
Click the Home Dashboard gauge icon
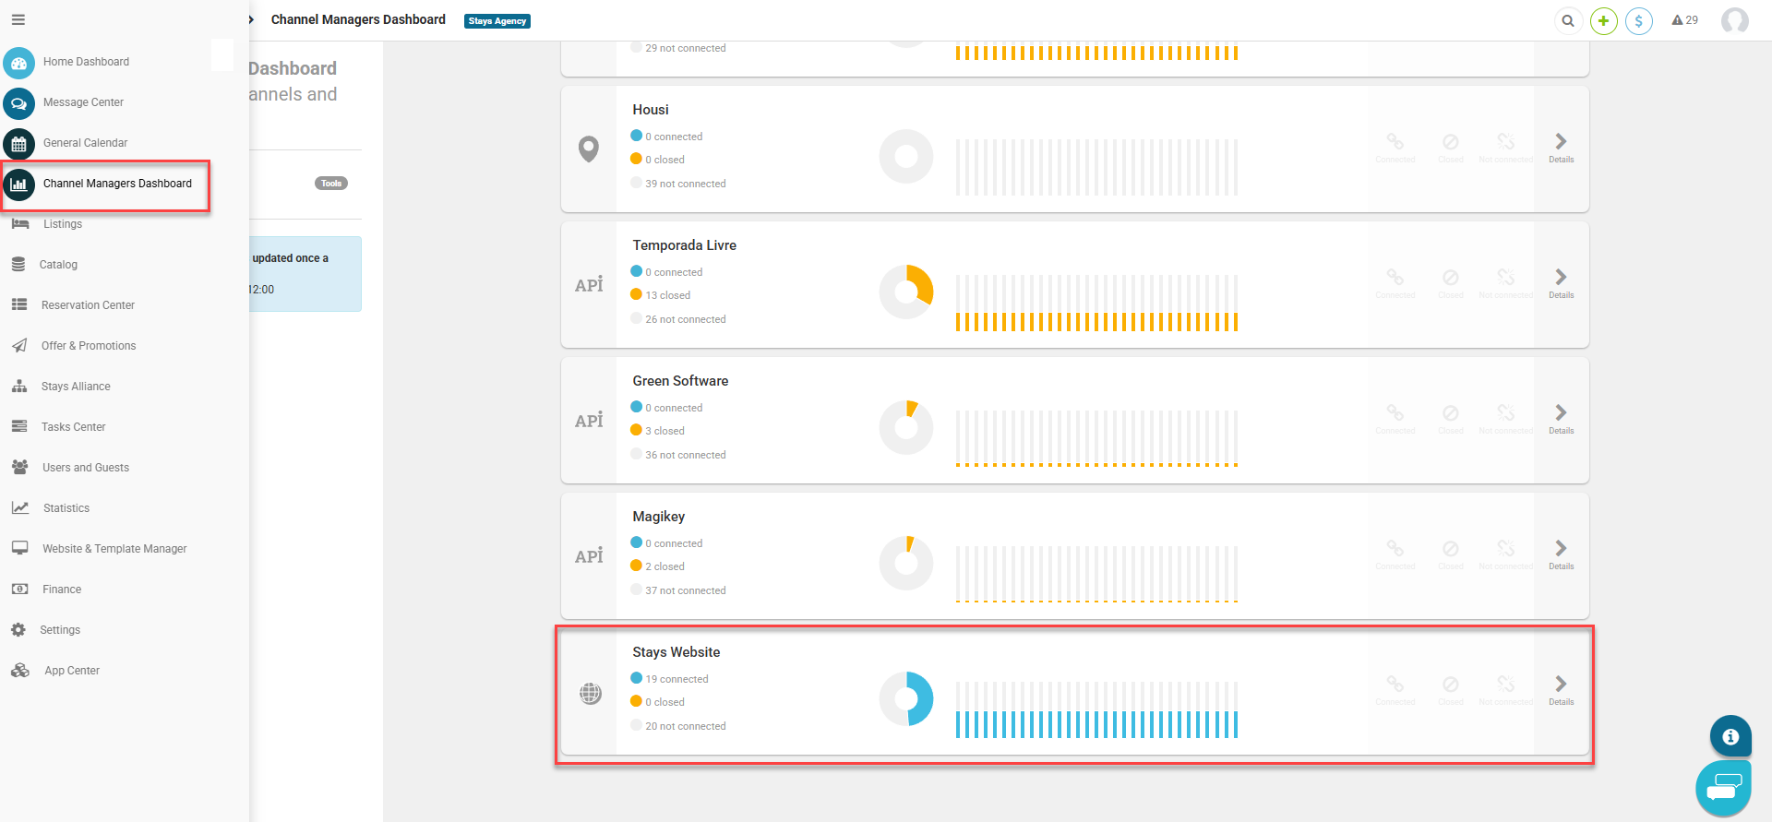18,64
